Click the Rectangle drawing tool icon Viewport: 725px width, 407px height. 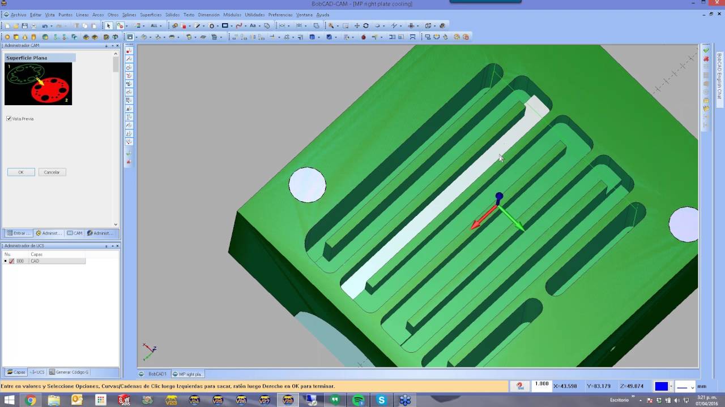(x=225, y=25)
